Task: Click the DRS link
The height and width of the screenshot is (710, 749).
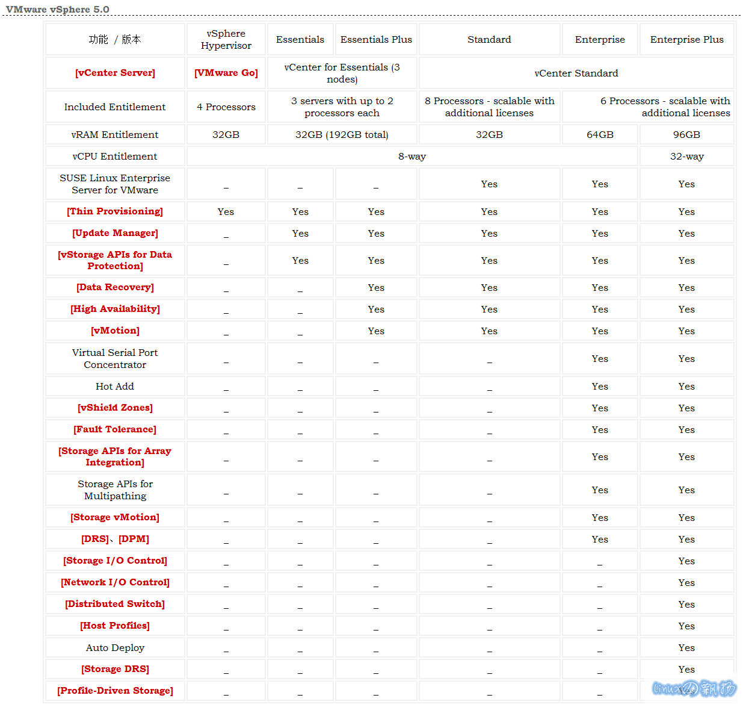Action: pos(95,539)
